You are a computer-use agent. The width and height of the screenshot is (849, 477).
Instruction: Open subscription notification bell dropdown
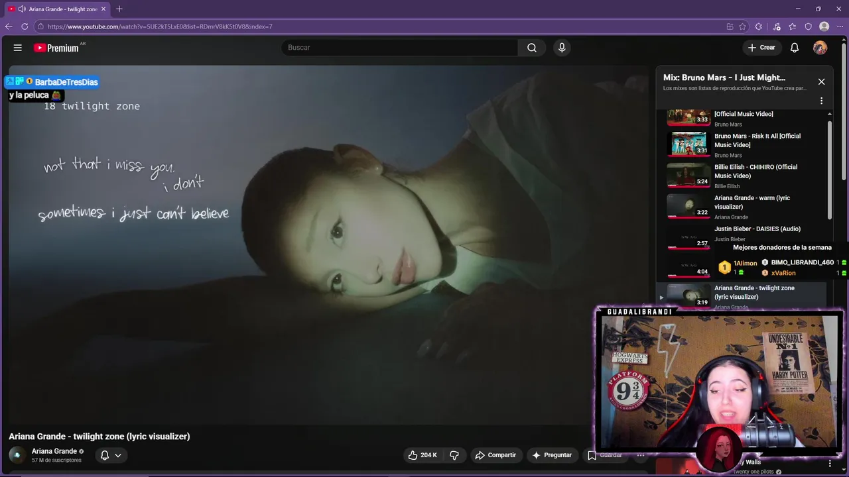pyautogui.click(x=111, y=455)
